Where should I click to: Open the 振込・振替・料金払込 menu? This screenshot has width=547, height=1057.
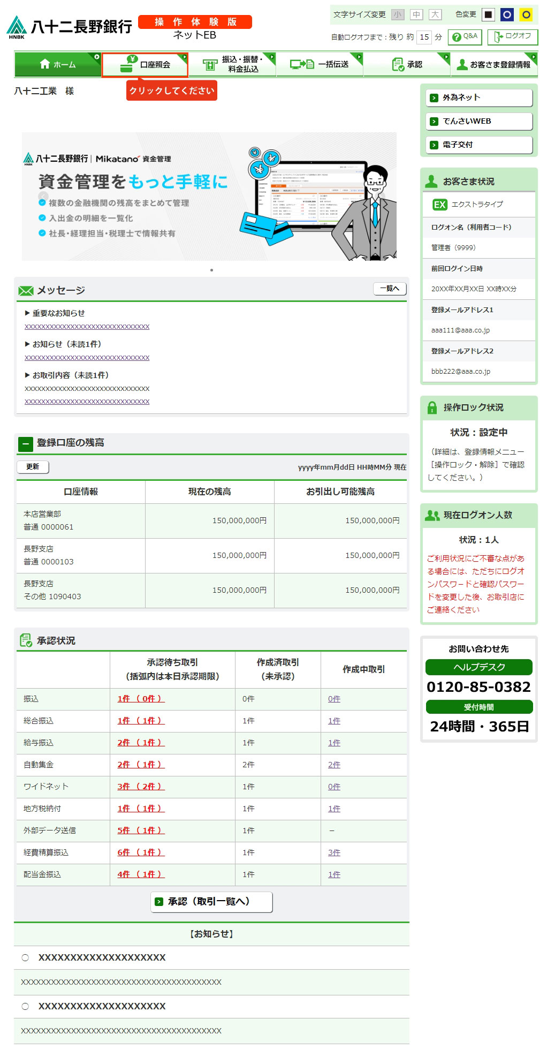[232, 65]
